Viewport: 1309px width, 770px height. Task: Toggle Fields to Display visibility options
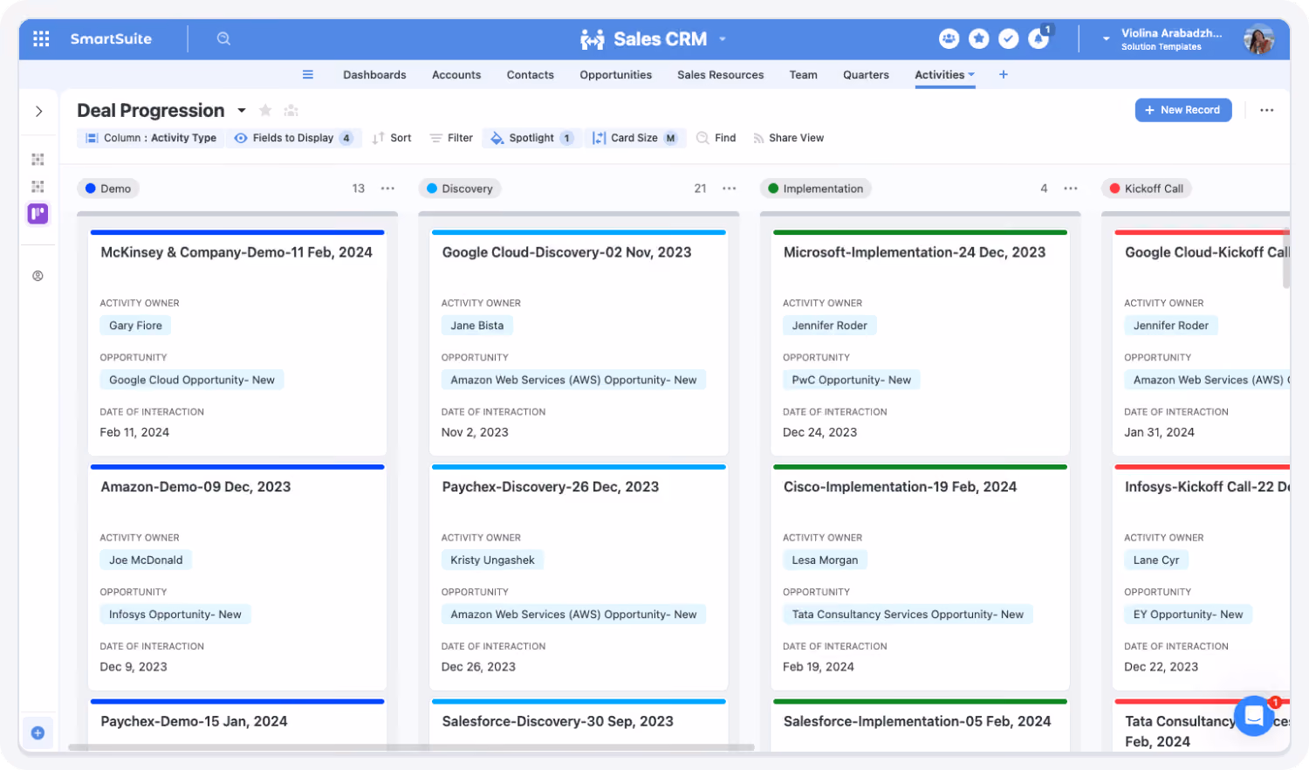[x=293, y=138]
